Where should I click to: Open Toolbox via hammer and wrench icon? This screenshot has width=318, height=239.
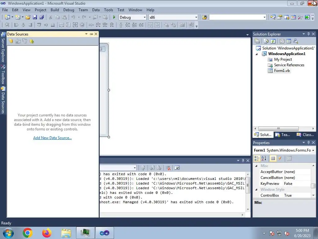tap(300, 17)
